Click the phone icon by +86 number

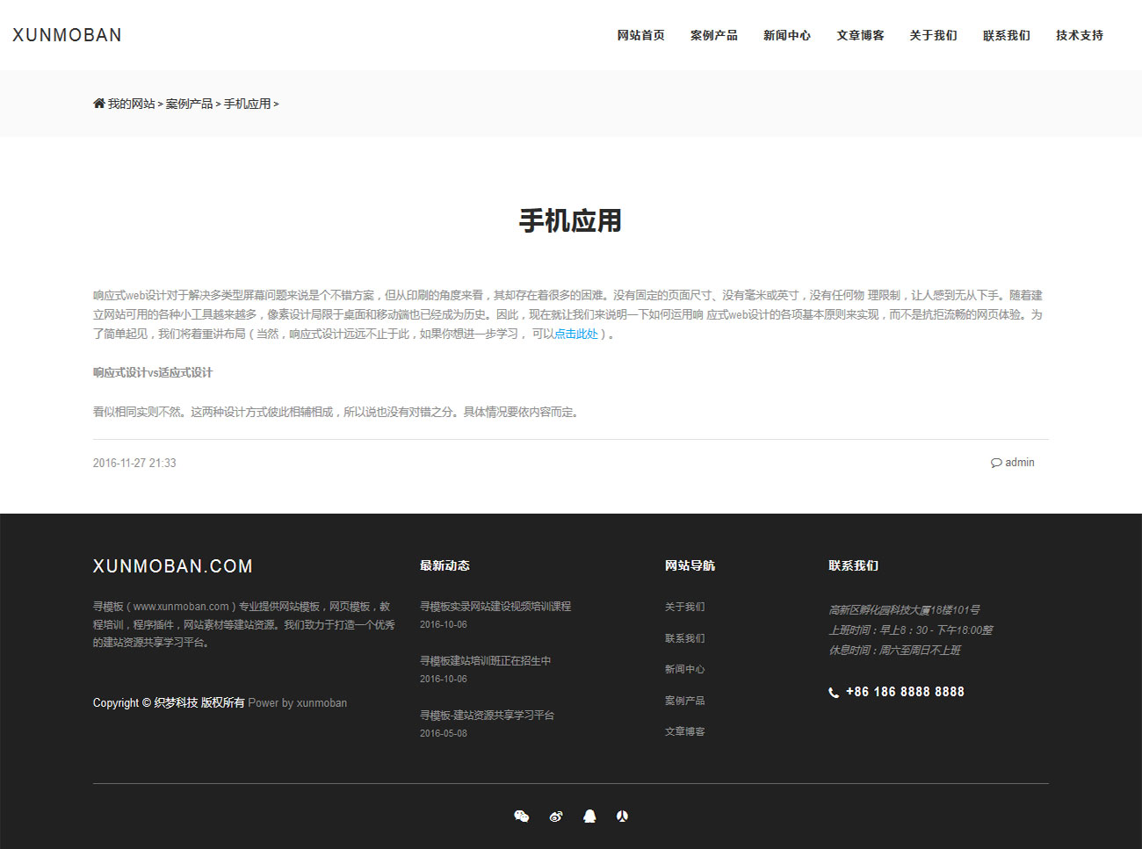coord(834,693)
